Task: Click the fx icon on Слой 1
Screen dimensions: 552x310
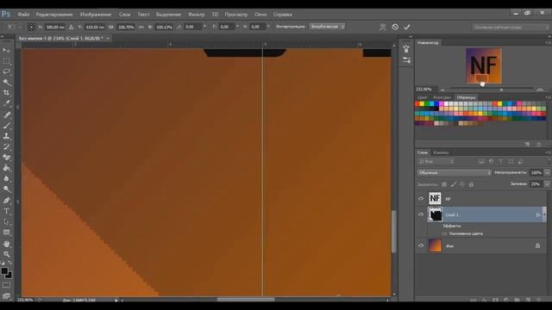Action: (x=537, y=214)
